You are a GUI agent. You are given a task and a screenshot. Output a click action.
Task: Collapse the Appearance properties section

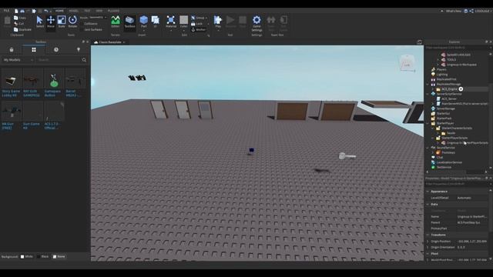(428, 192)
